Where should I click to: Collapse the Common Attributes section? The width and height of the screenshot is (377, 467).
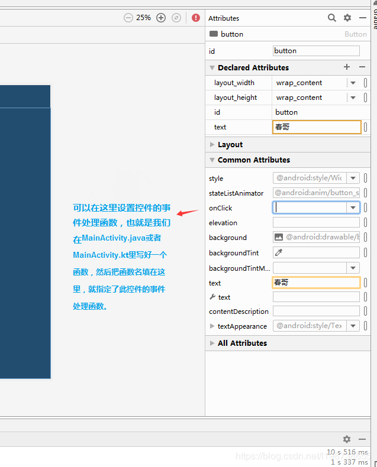[212, 160]
